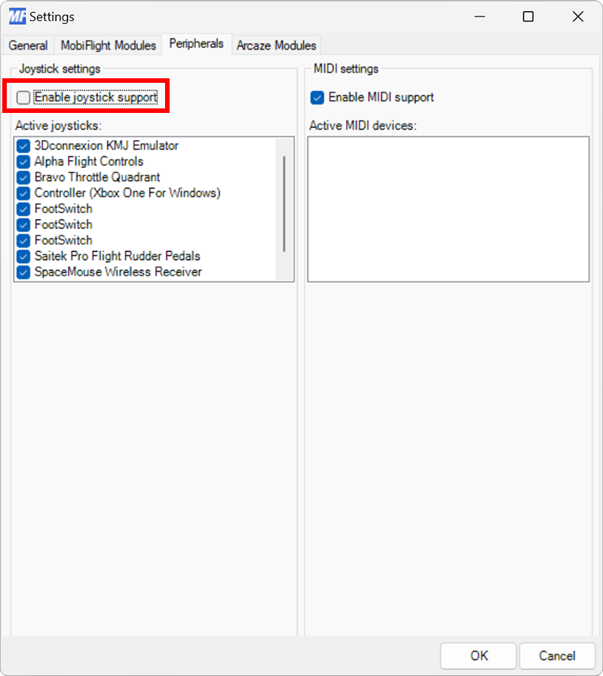Toggle the first FootSwitch entry

coord(23,209)
